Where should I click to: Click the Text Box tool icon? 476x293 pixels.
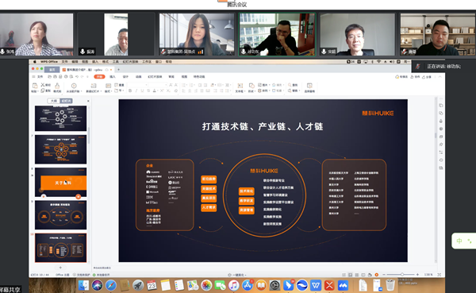[240, 86]
